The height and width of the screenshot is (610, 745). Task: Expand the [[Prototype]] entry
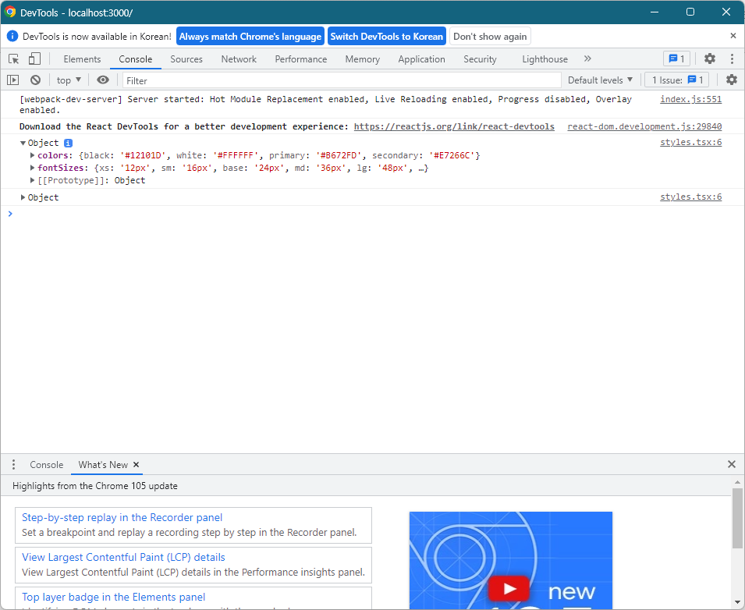click(x=32, y=180)
